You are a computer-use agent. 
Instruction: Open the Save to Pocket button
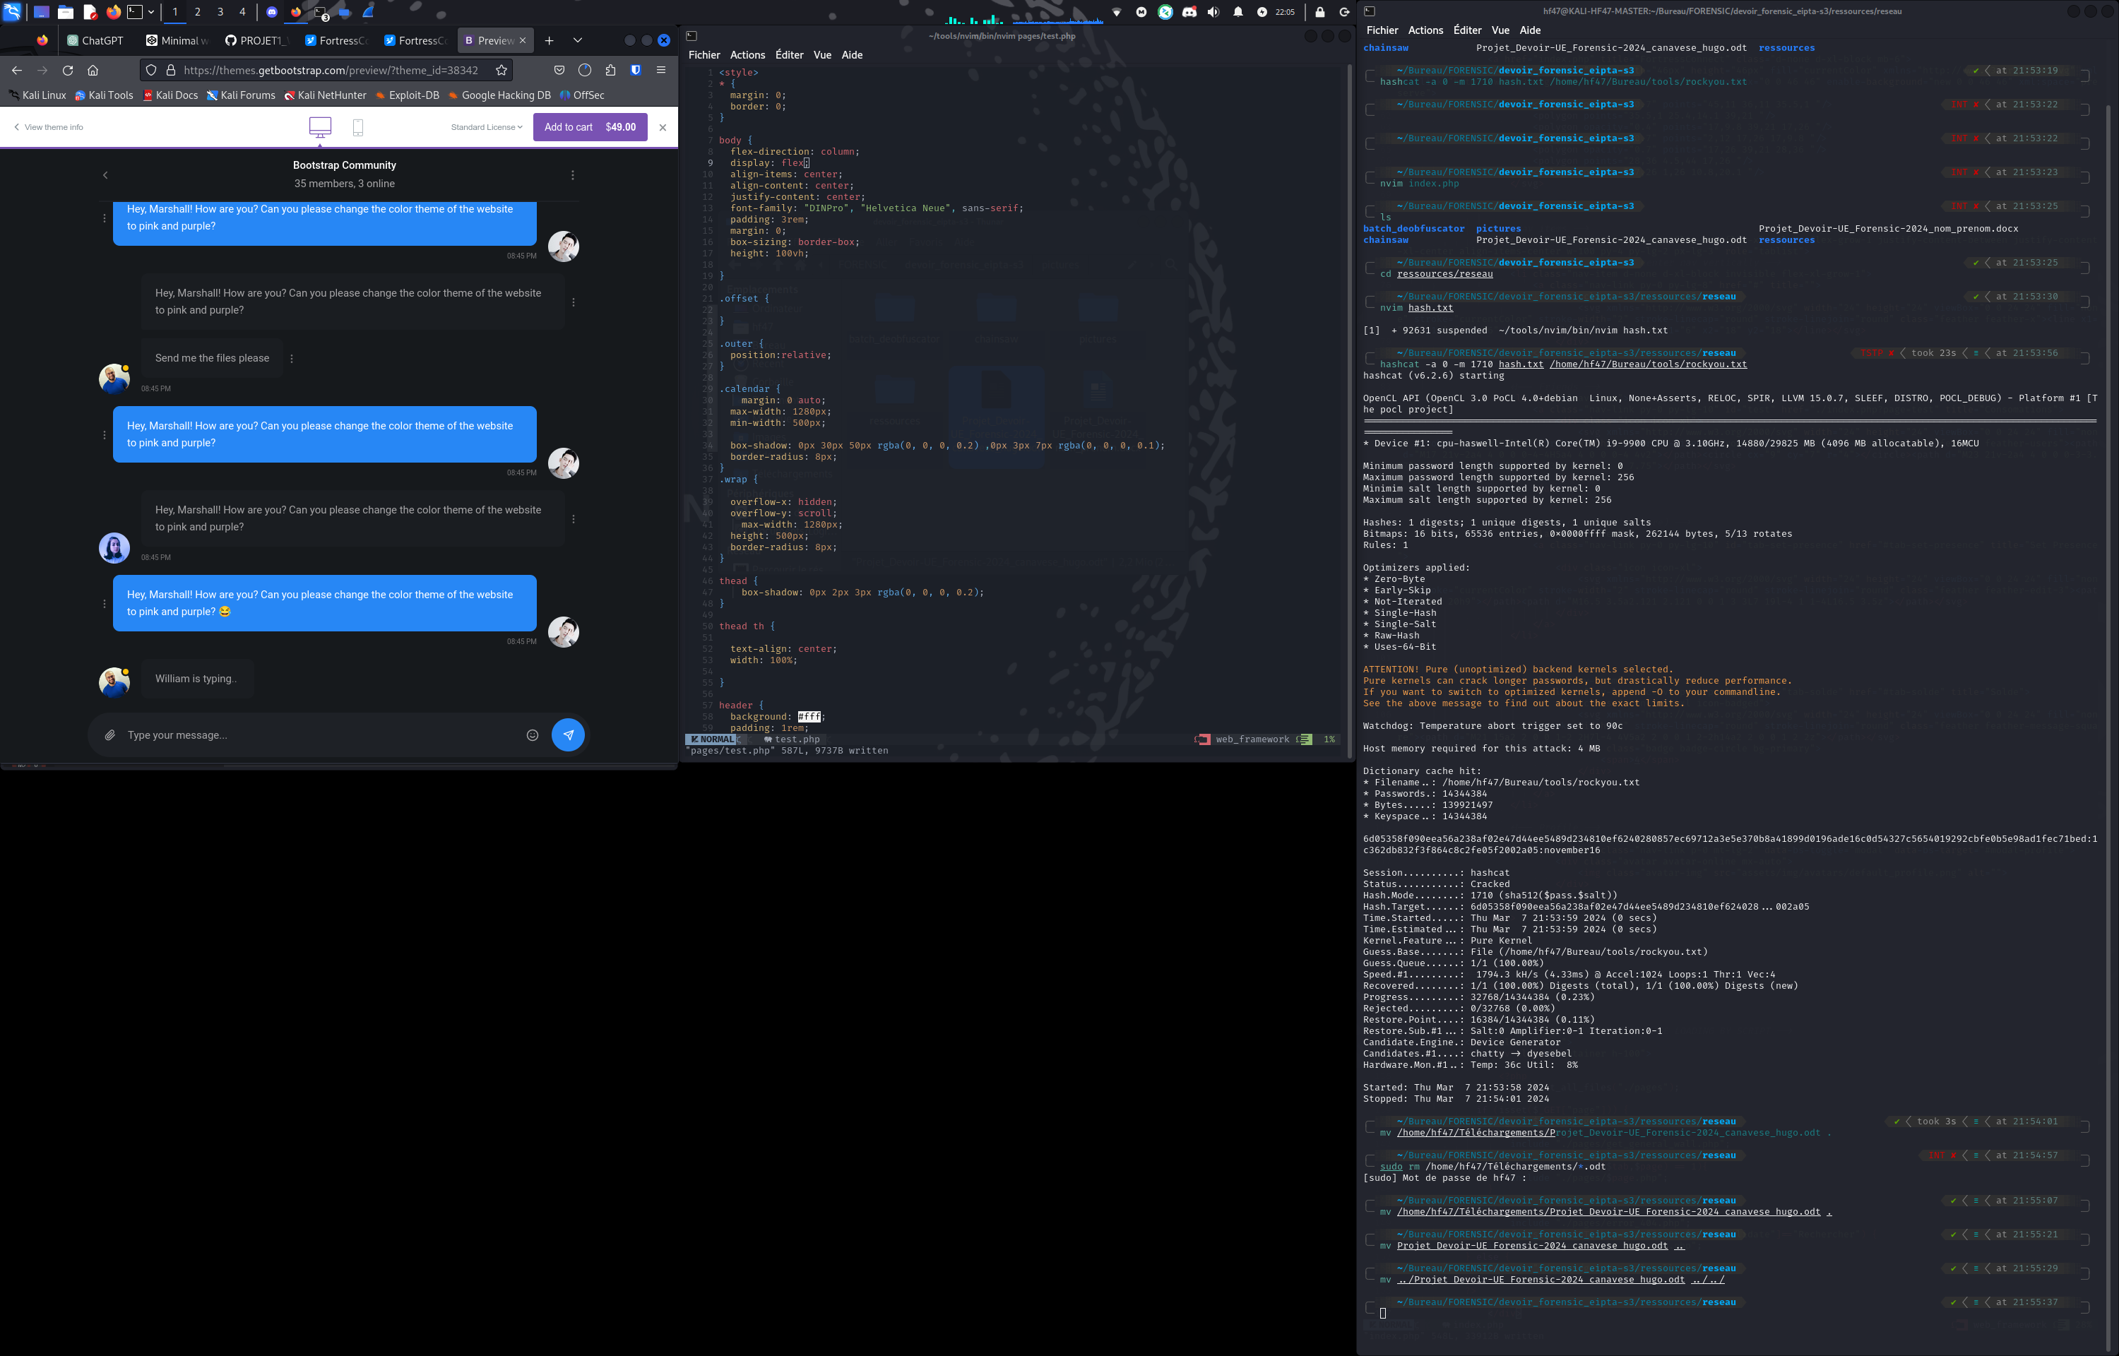coord(559,71)
